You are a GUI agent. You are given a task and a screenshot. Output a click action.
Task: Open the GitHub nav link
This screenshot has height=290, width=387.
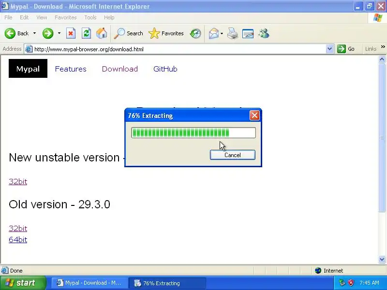pos(165,69)
